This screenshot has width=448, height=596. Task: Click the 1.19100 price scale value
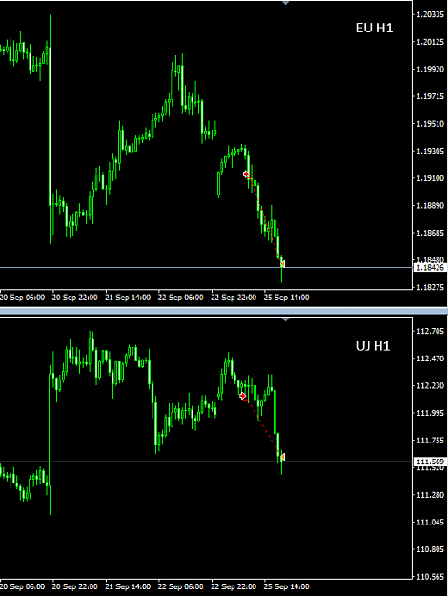(430, 178)
